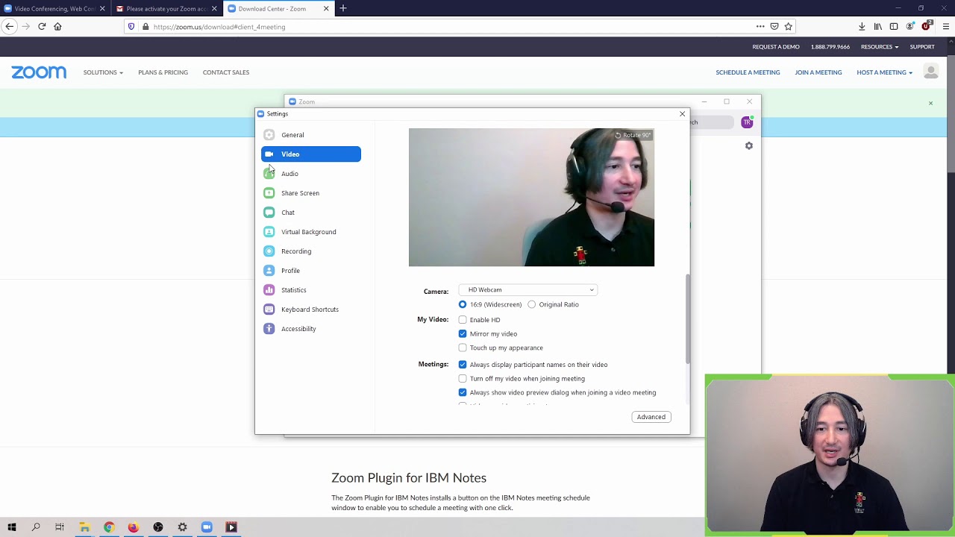Bookmark this page with the star icon
Viewport: 955px width, 537px height.
pos(789,27)
